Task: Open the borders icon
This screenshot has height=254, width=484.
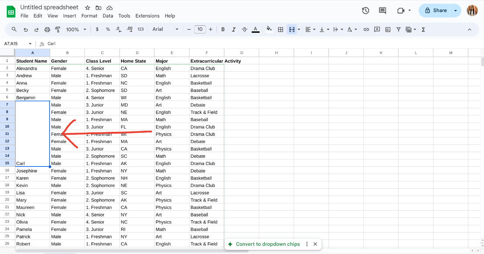Action: 280,29
